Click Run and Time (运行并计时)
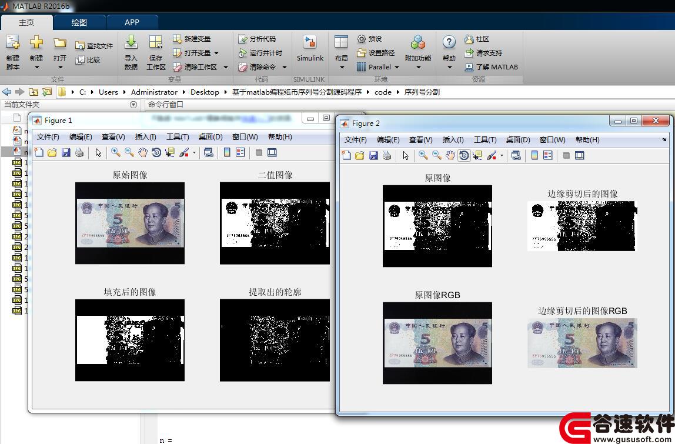Viewport: 675px width, 444px height. tap(260, 53)
